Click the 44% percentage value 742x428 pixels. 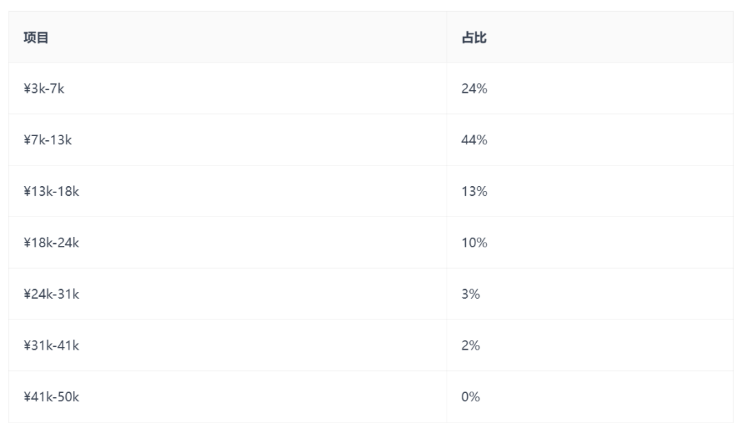(x=474, y=140)
